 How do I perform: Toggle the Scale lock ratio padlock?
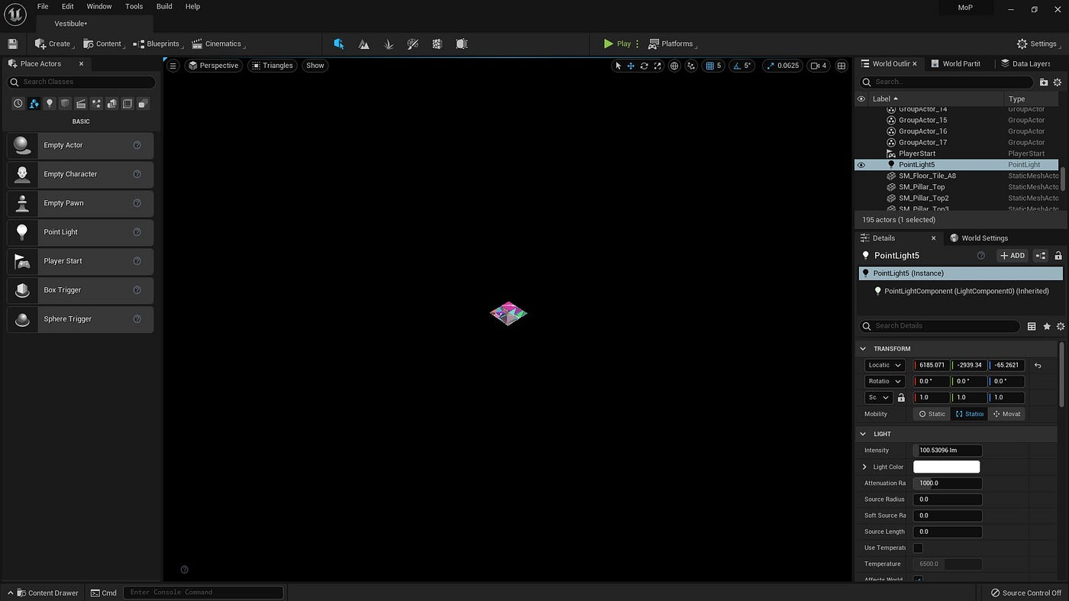[x=901, y=398]
